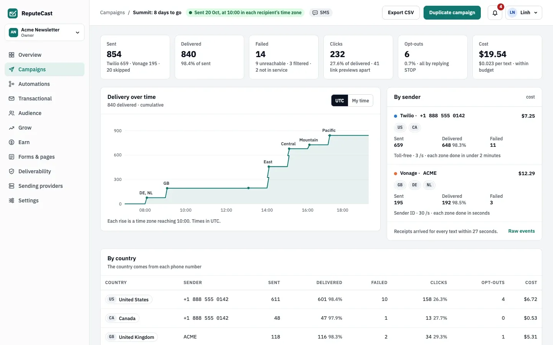
Task: Click the Audience people icon
Action: tap(12, 113)
